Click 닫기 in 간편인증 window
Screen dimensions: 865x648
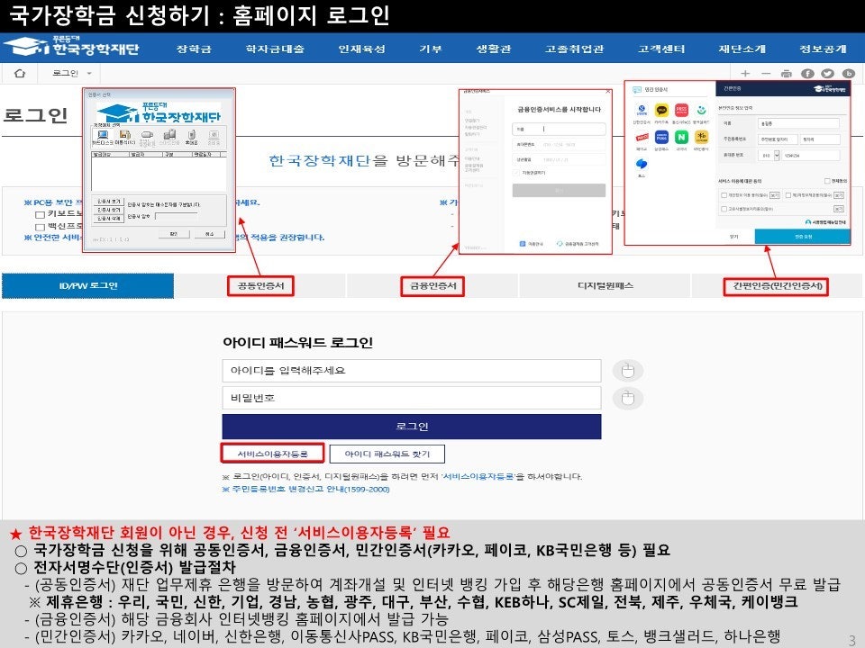pos(733,236)
